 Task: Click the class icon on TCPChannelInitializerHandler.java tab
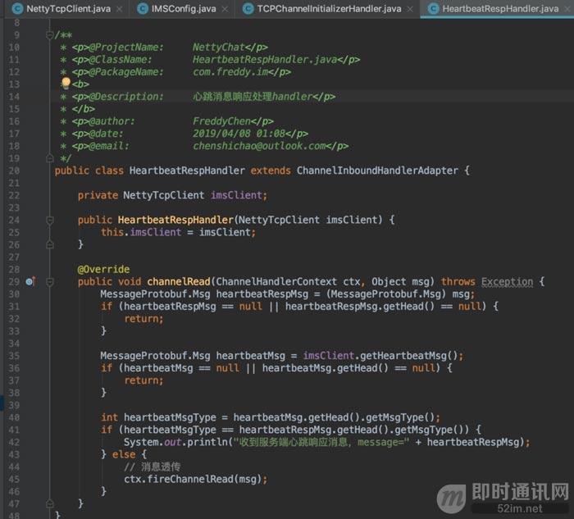(248, 9)
